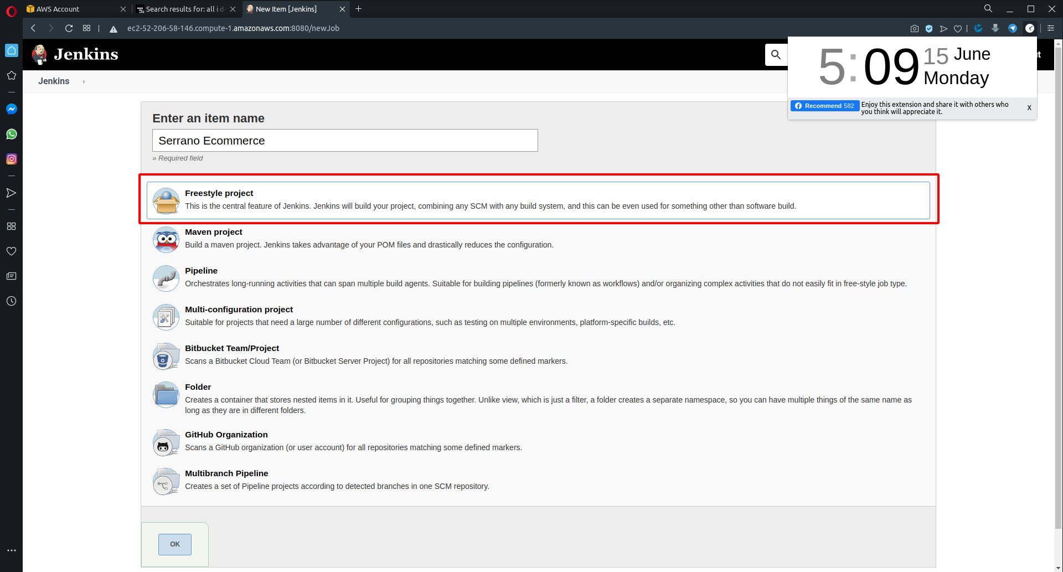
Task: Open Speed Dial grid icon in sidebar
Action: pos(11,226)
